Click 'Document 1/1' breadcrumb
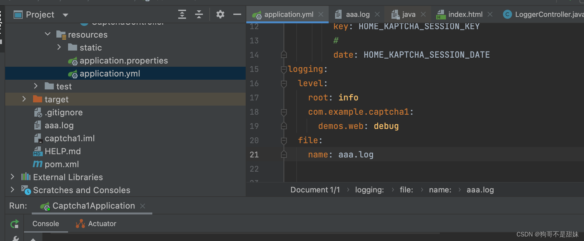Image resolution: width=584 pixels, height=241 pixels. [x=315, y=190]
